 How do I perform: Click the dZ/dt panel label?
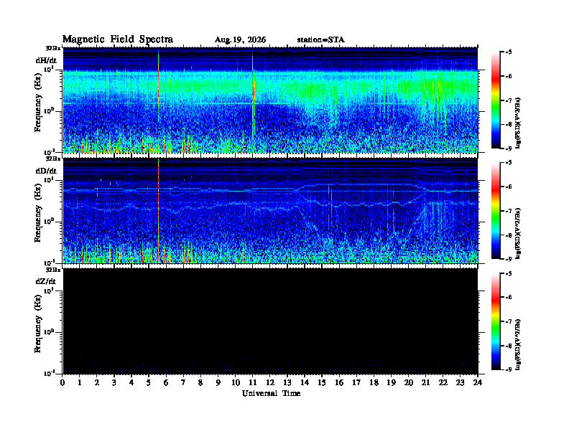[x=46, y=281]
